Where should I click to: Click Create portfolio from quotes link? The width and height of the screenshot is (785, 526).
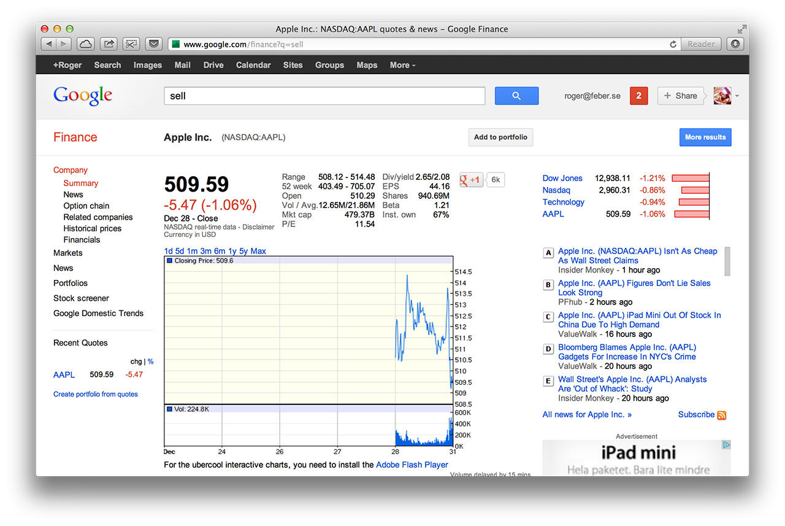coord(96,394)
